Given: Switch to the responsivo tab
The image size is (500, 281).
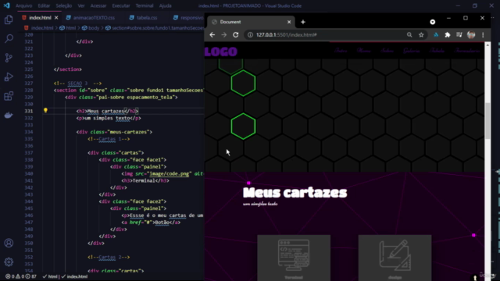Looking at the screenshot, I should pos(188,17).
